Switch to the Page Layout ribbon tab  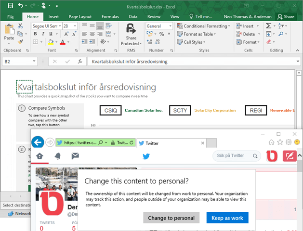pos(80,16)
